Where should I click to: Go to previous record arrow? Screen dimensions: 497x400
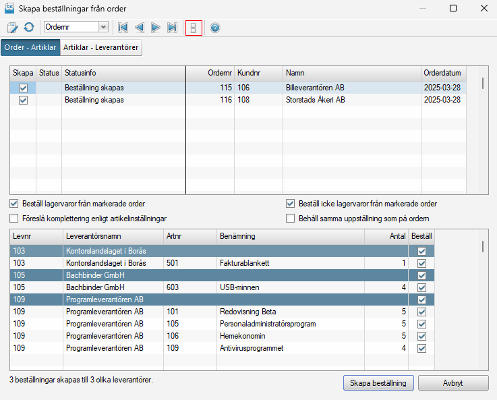click(x=139, y=28)
